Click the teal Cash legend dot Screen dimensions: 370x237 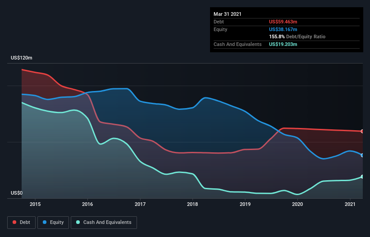click(78, 222)
